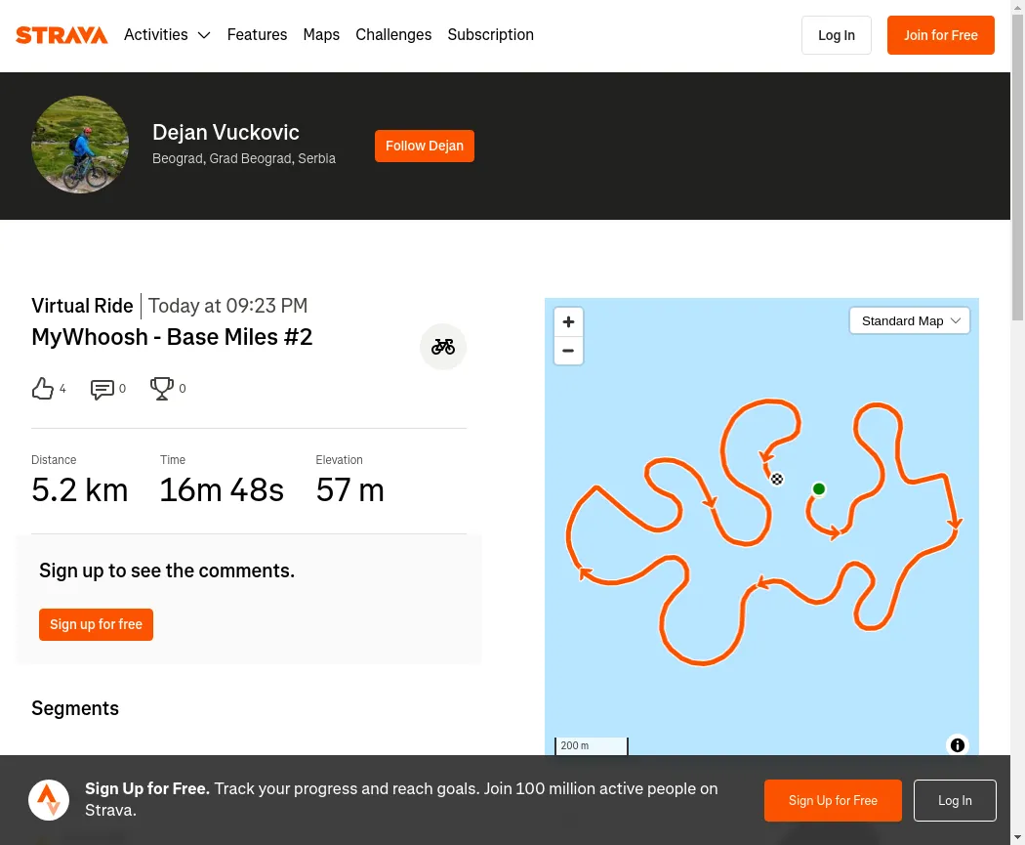Click the checkered finish marker on map
This screenshot has width=1025, height=845.
click(x=777, y=479)
